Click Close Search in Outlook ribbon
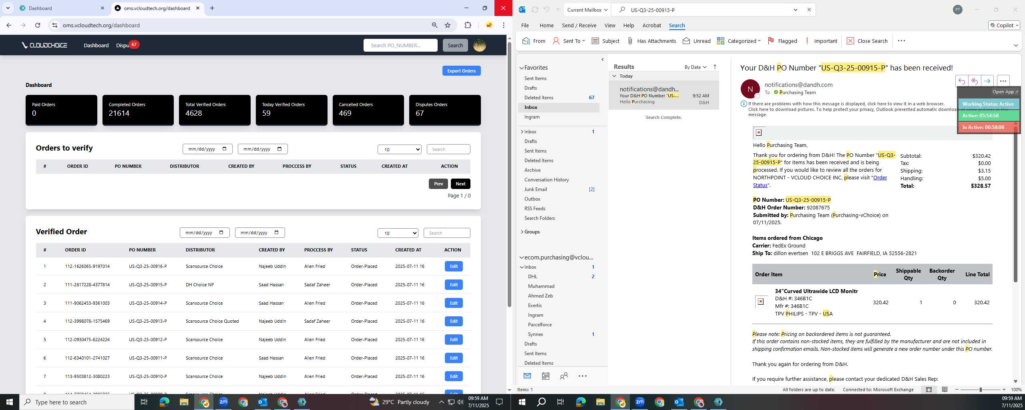This screenshot has height=410, width=1025. [867, 41]
